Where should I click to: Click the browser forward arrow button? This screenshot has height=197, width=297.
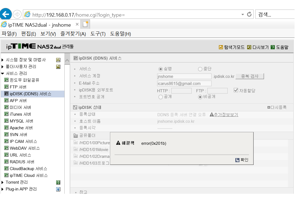tap(17, 14)
